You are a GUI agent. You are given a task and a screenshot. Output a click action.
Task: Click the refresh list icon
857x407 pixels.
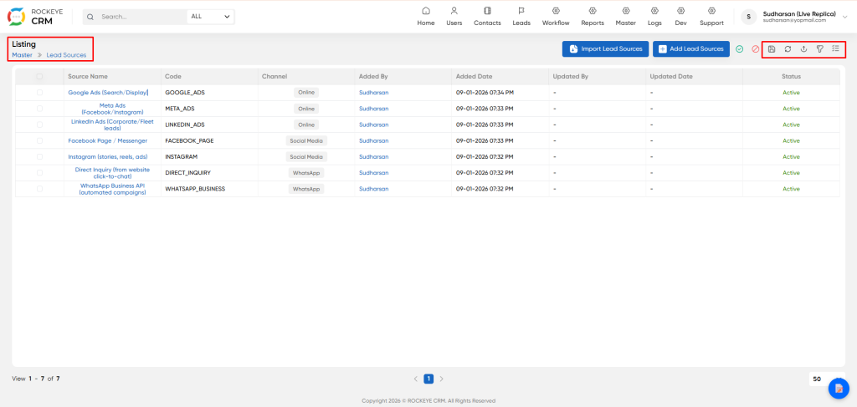788,49
